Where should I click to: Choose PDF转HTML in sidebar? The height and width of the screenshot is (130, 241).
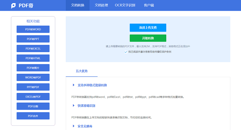(33, 58)
